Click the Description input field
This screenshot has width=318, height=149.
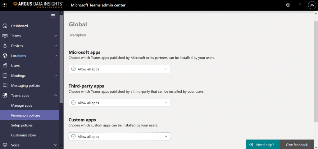click(x=166, y=35)
